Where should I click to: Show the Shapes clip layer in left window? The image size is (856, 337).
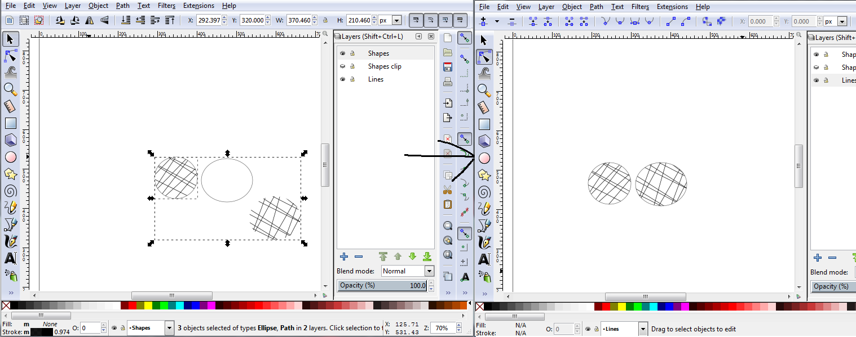(342, 66)
